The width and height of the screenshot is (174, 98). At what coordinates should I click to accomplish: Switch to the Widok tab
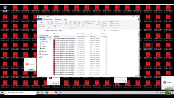click(66, 19)
